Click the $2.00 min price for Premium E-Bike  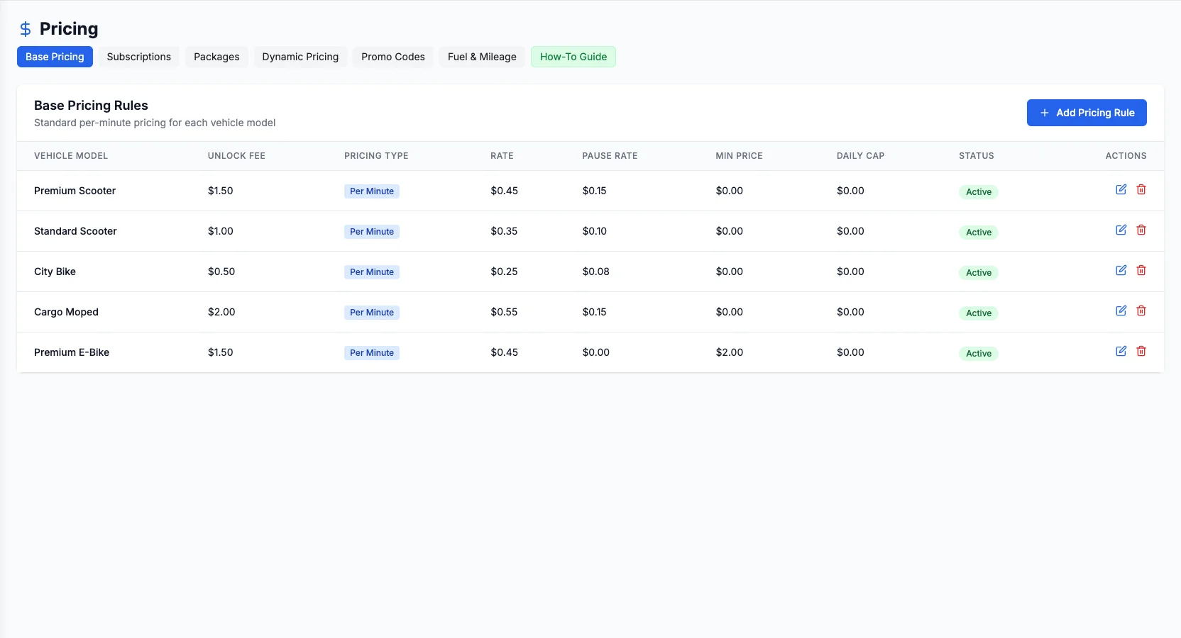pyautogui.click(x=730, y=352)
